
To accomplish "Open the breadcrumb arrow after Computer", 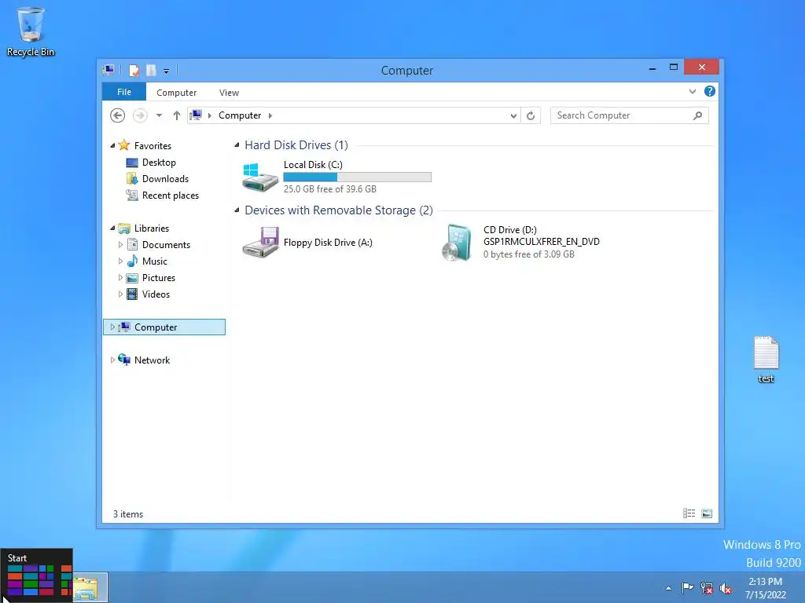I will tap(270, 115).
